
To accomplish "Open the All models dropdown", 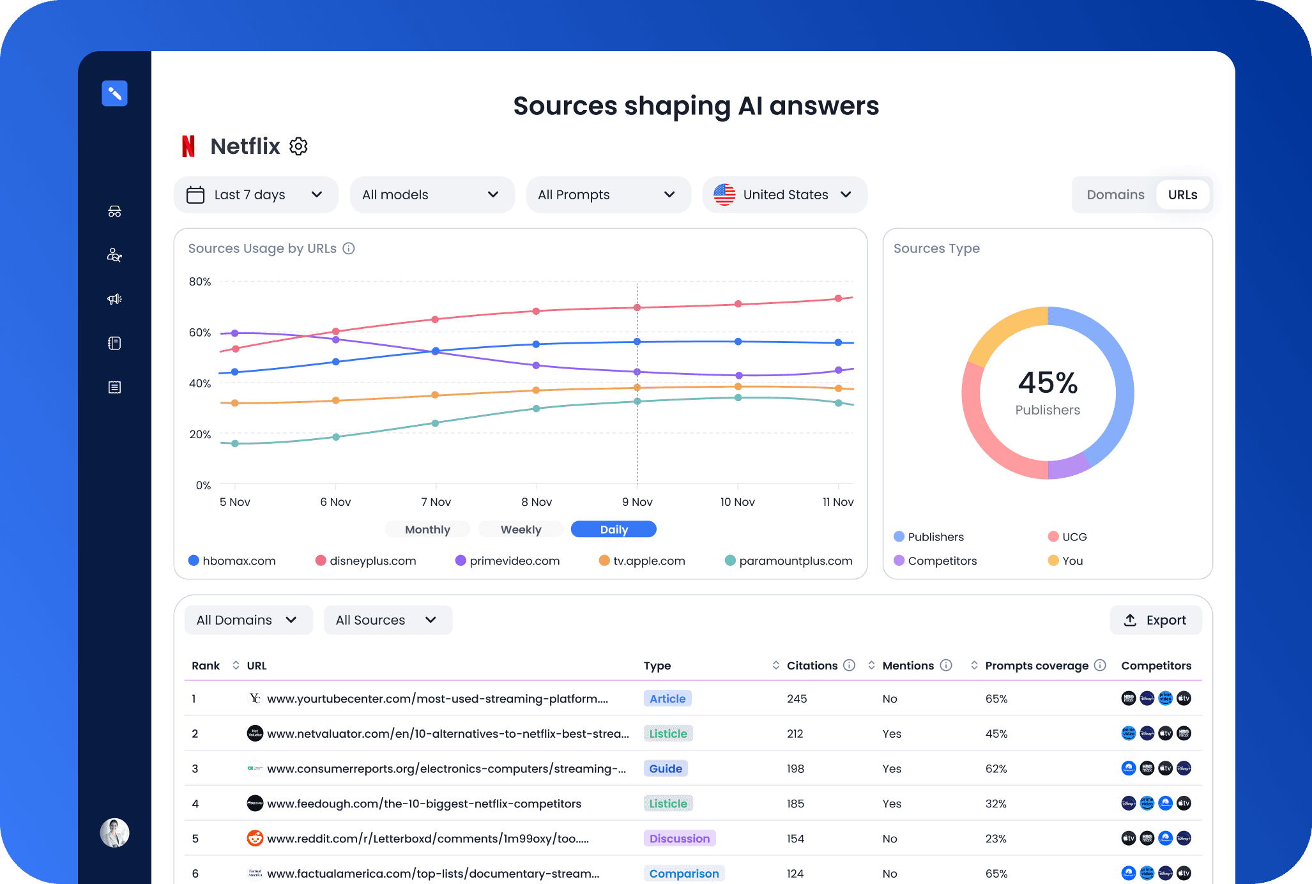I will tap(432, 194).
